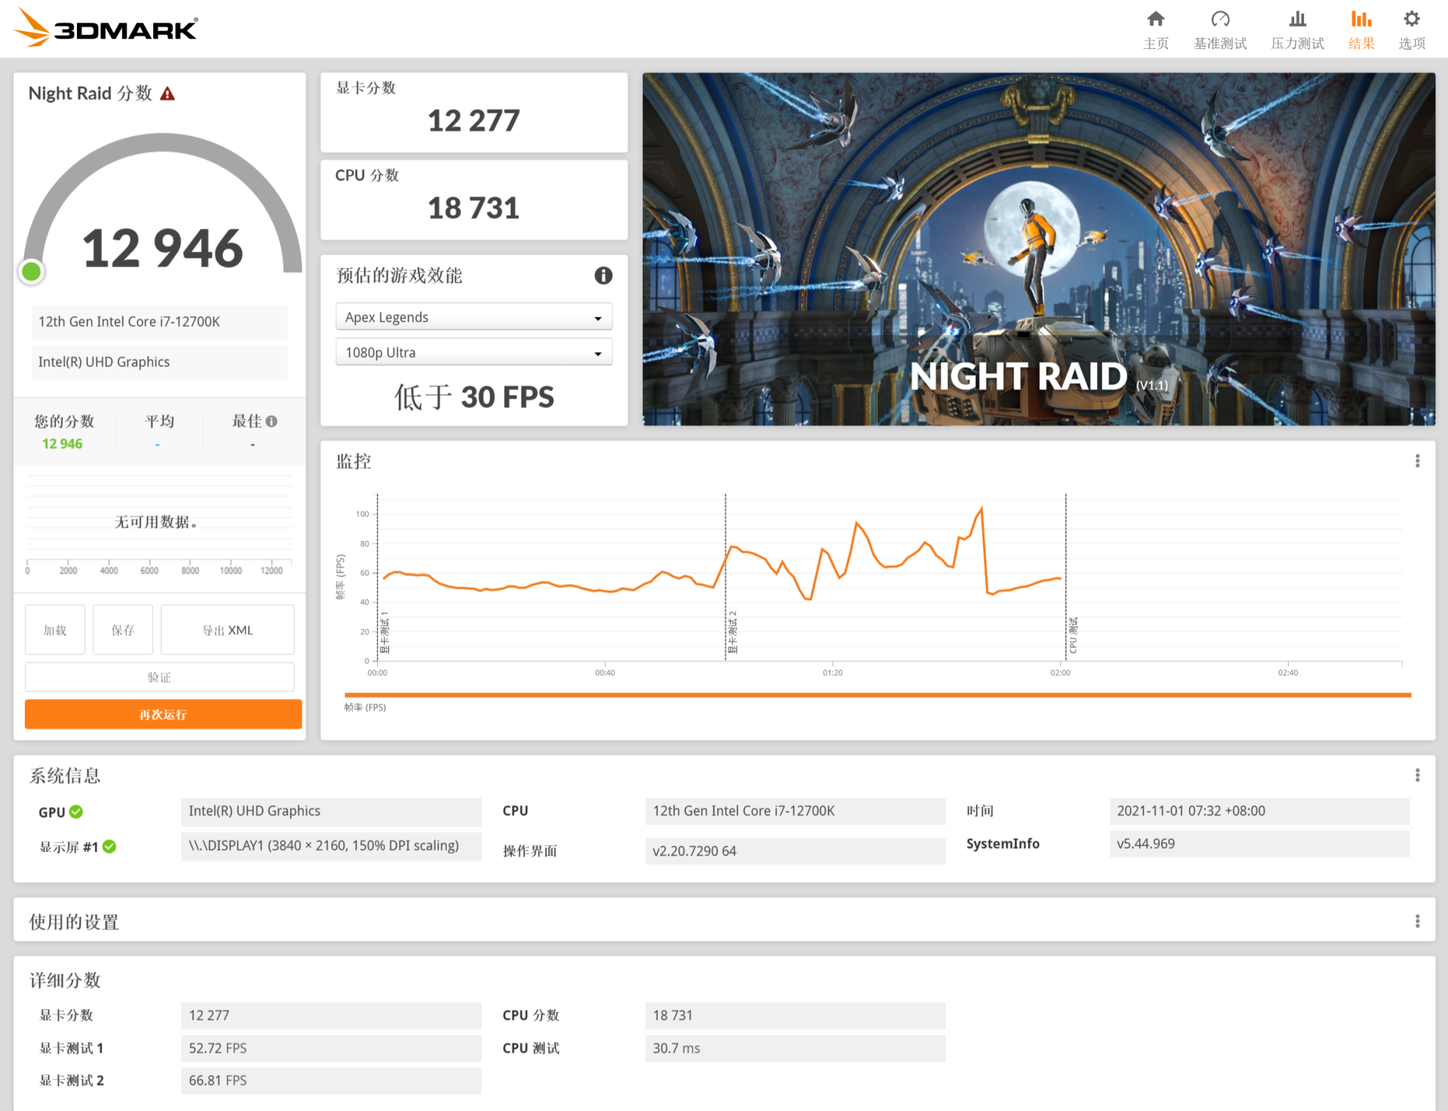Expand the settings used section menu
This screenshot has width=1448, height=1111.
[x=1417, y=921]
